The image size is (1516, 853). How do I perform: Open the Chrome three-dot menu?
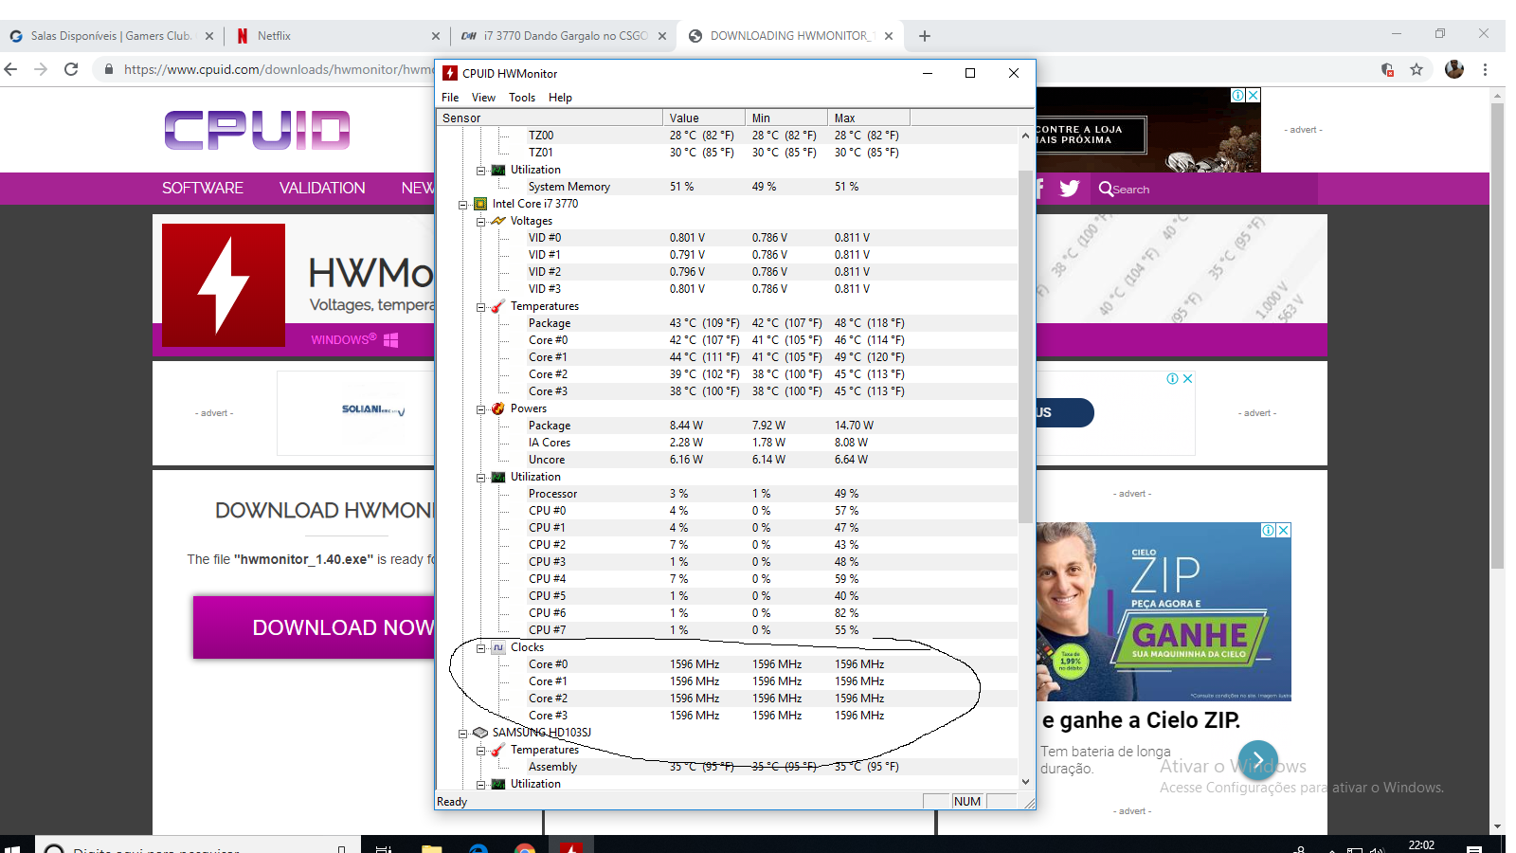(x=1485, y=69)
